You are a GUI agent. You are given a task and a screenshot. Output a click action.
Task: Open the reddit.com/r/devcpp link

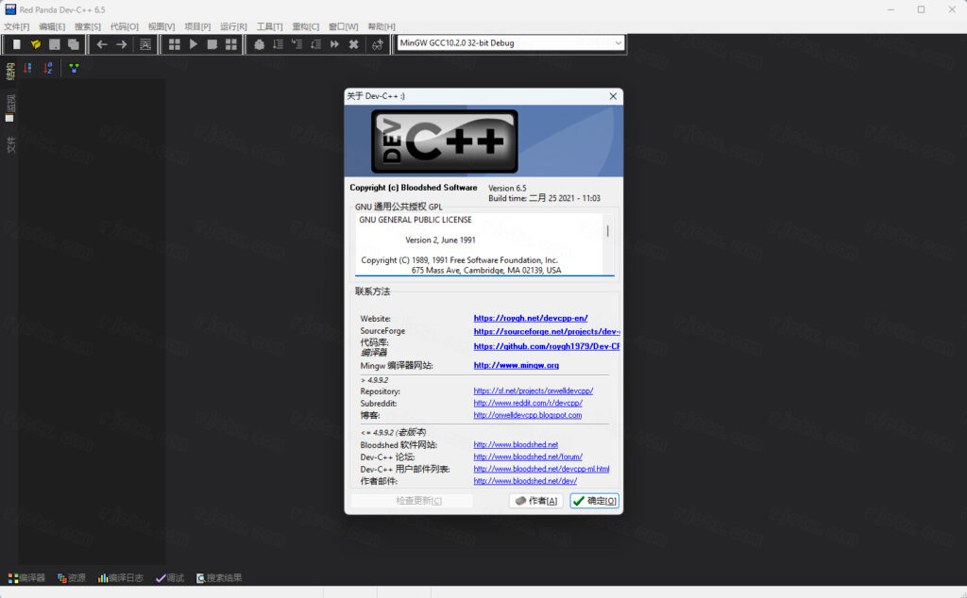(528, 403)
